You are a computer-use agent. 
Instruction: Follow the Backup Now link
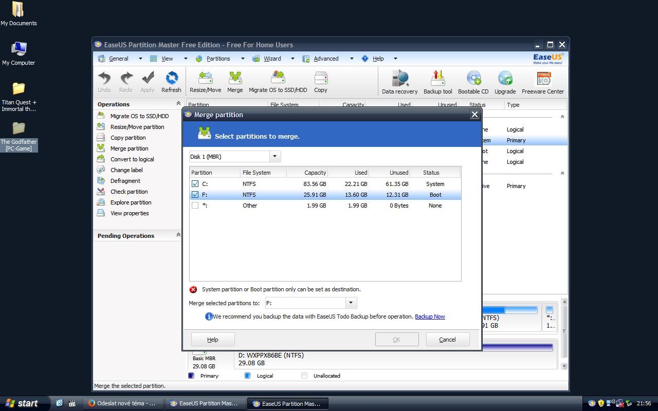click(x=430, y=316)
